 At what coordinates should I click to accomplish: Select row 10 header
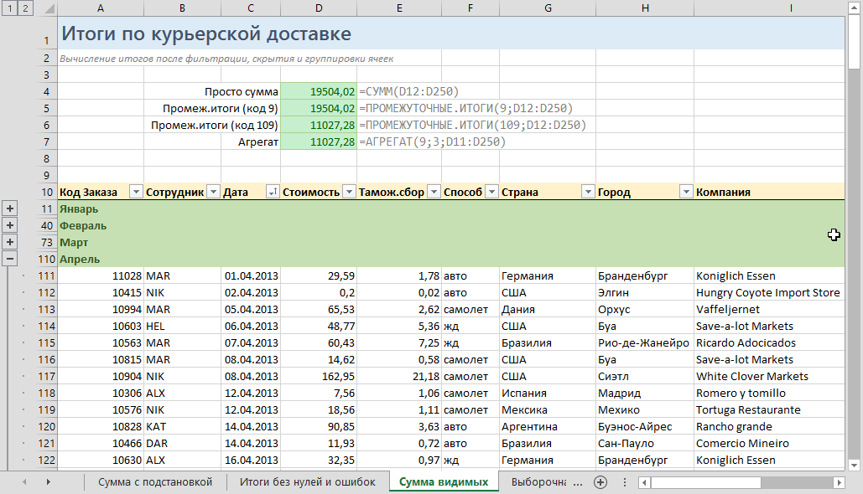point(47,192)
